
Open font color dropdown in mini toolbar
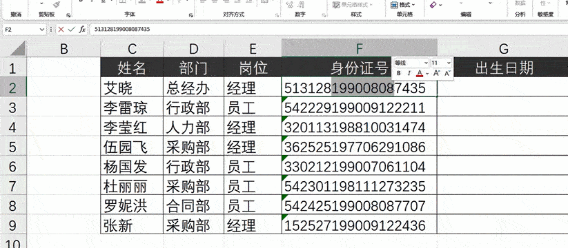427,74
